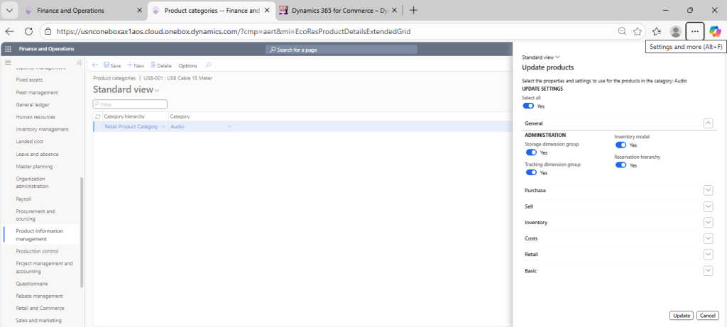The width and height of the screenshot is (727, 327).
Task: Collapse the General section
Action: [708, 123]
